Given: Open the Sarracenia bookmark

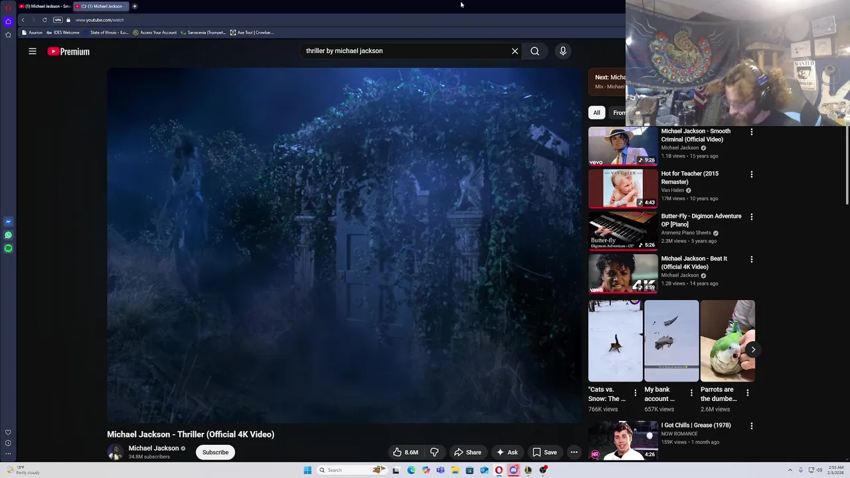Looking at the screenshot, I should click(203, 33).
